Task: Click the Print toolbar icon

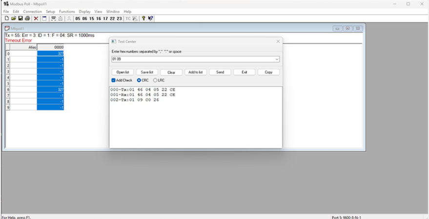Action: [27, 19]
